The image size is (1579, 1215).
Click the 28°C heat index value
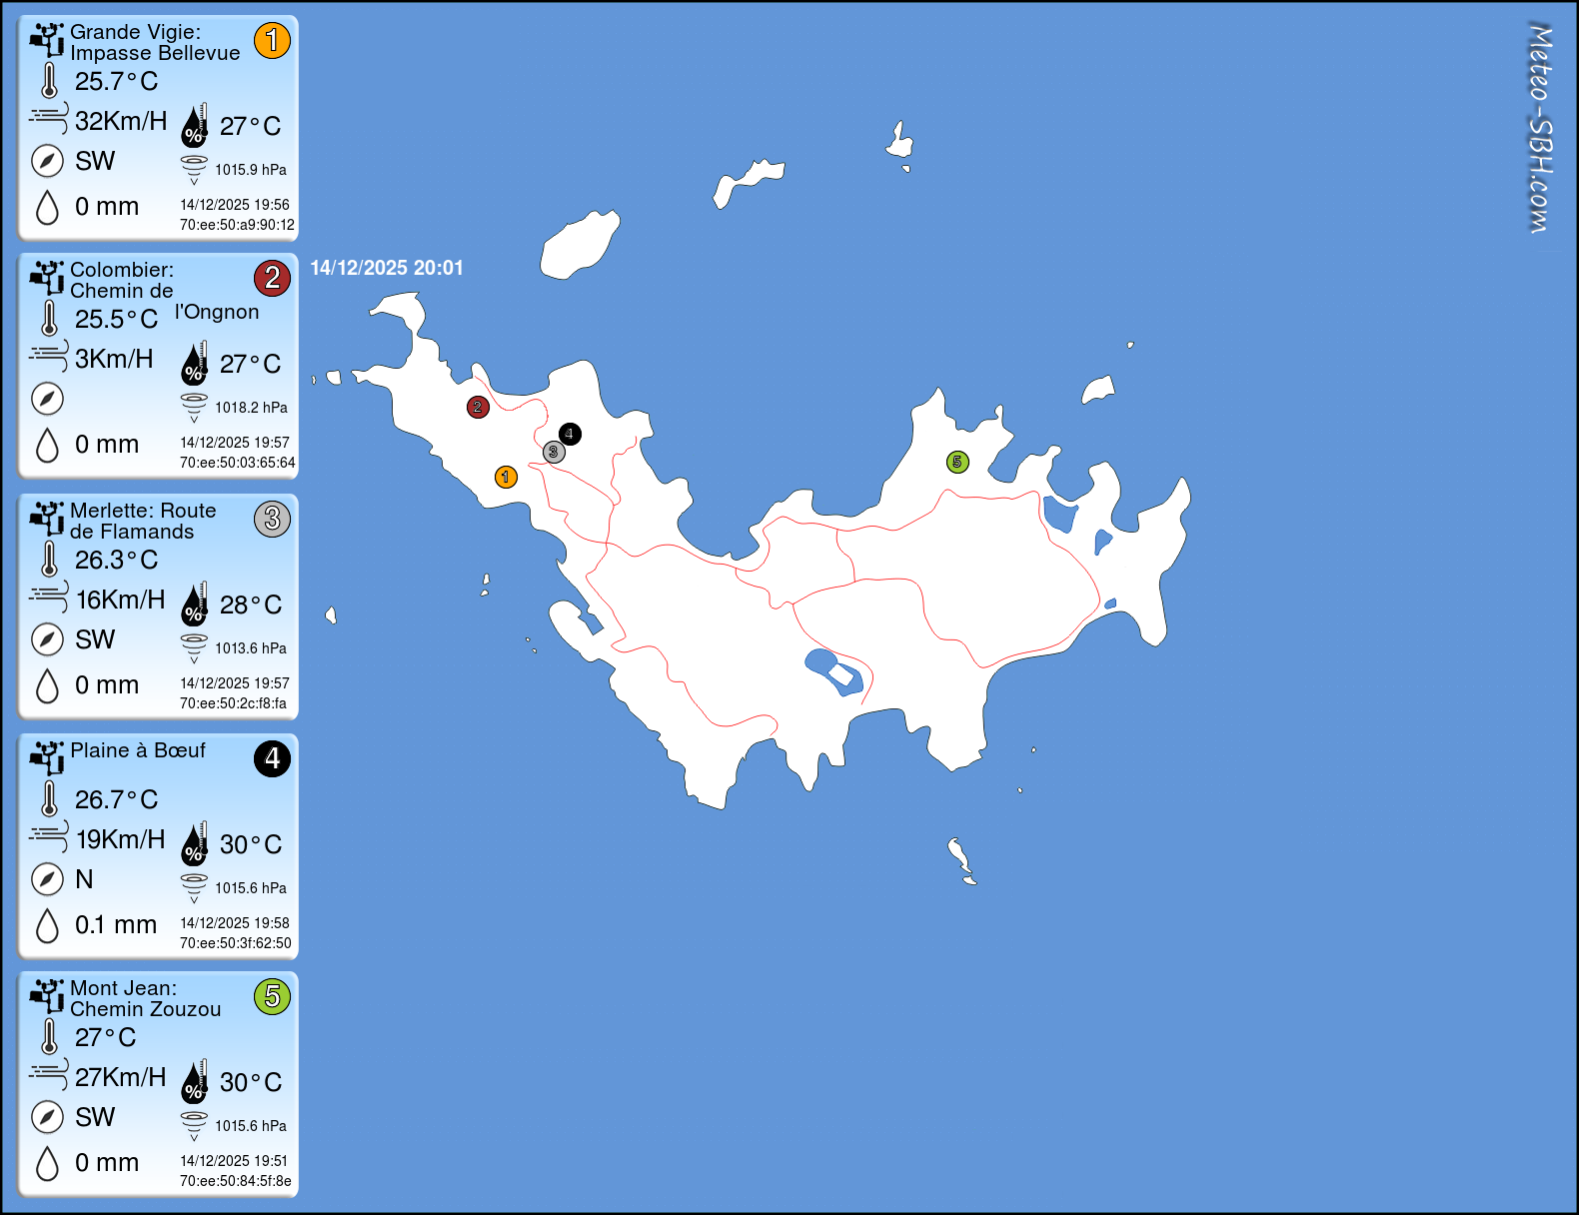[x=251, y=605]
